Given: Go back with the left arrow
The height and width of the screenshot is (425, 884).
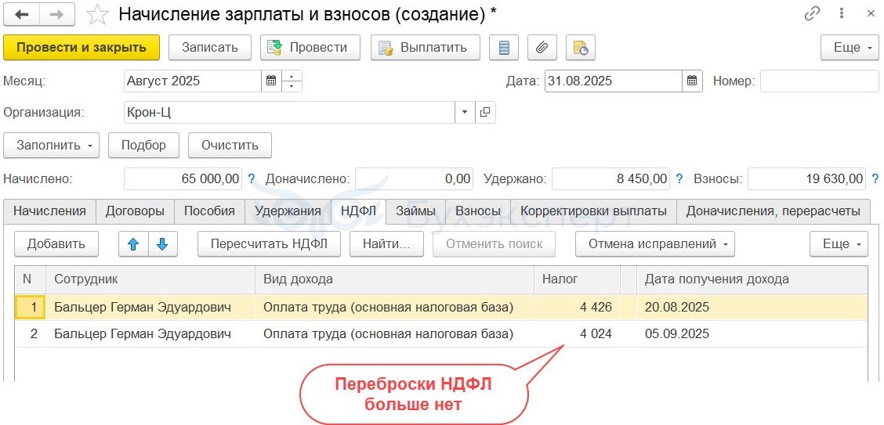Looking at the screenshot, I should 23,14.
